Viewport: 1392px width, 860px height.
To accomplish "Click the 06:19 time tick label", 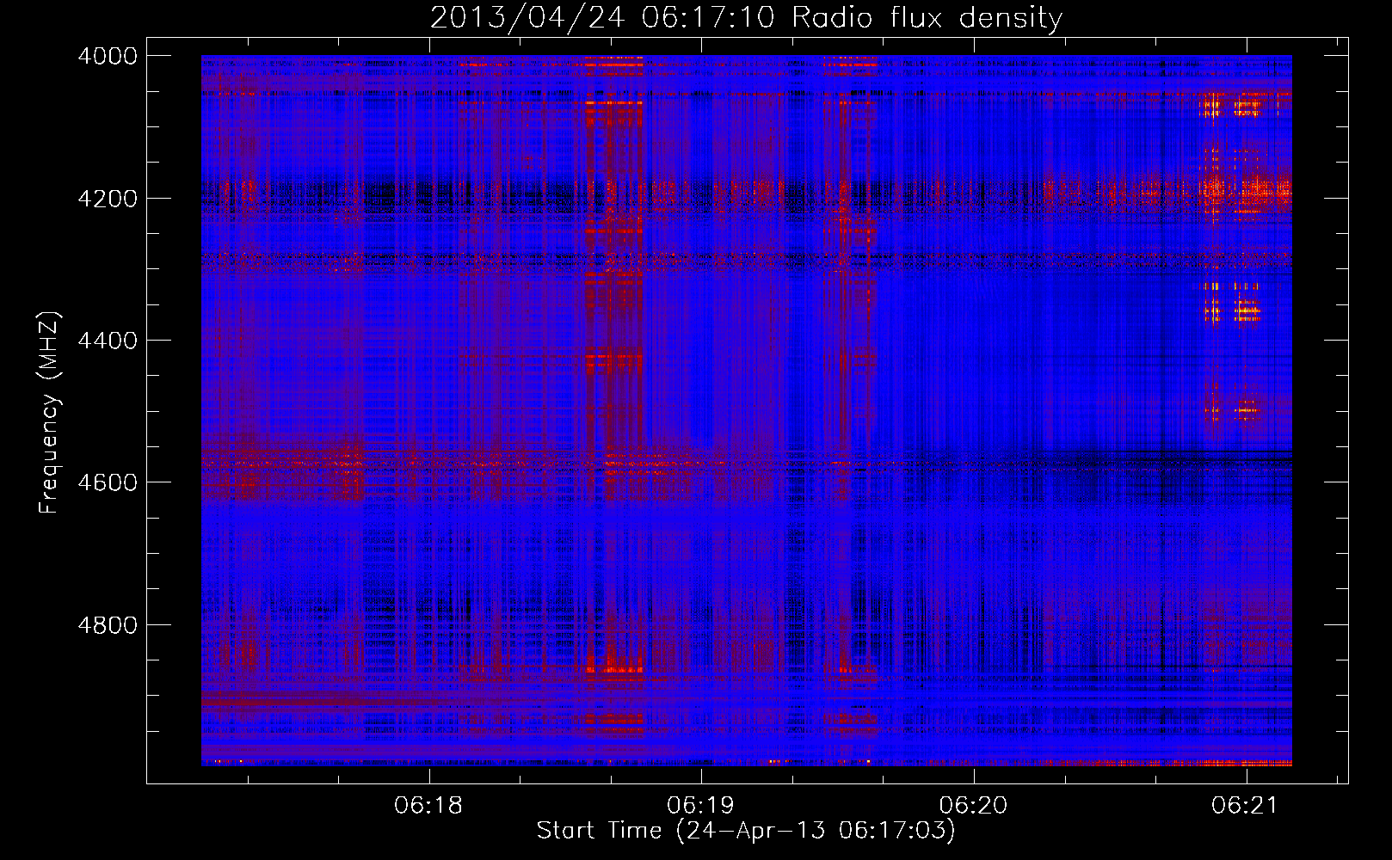I will pyautogui.click(x=701, y=805).
